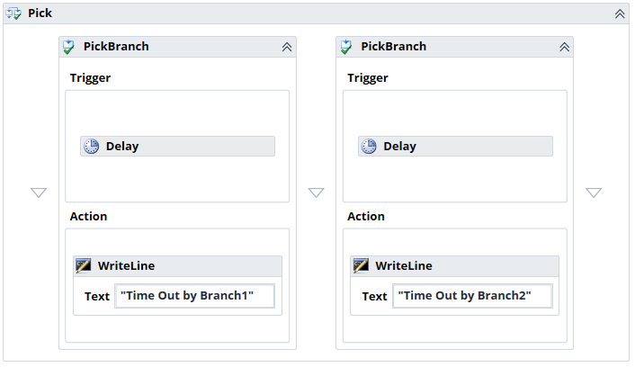Click the rightmost insert-branch triangle
The image size is (635, 367).
594,192
